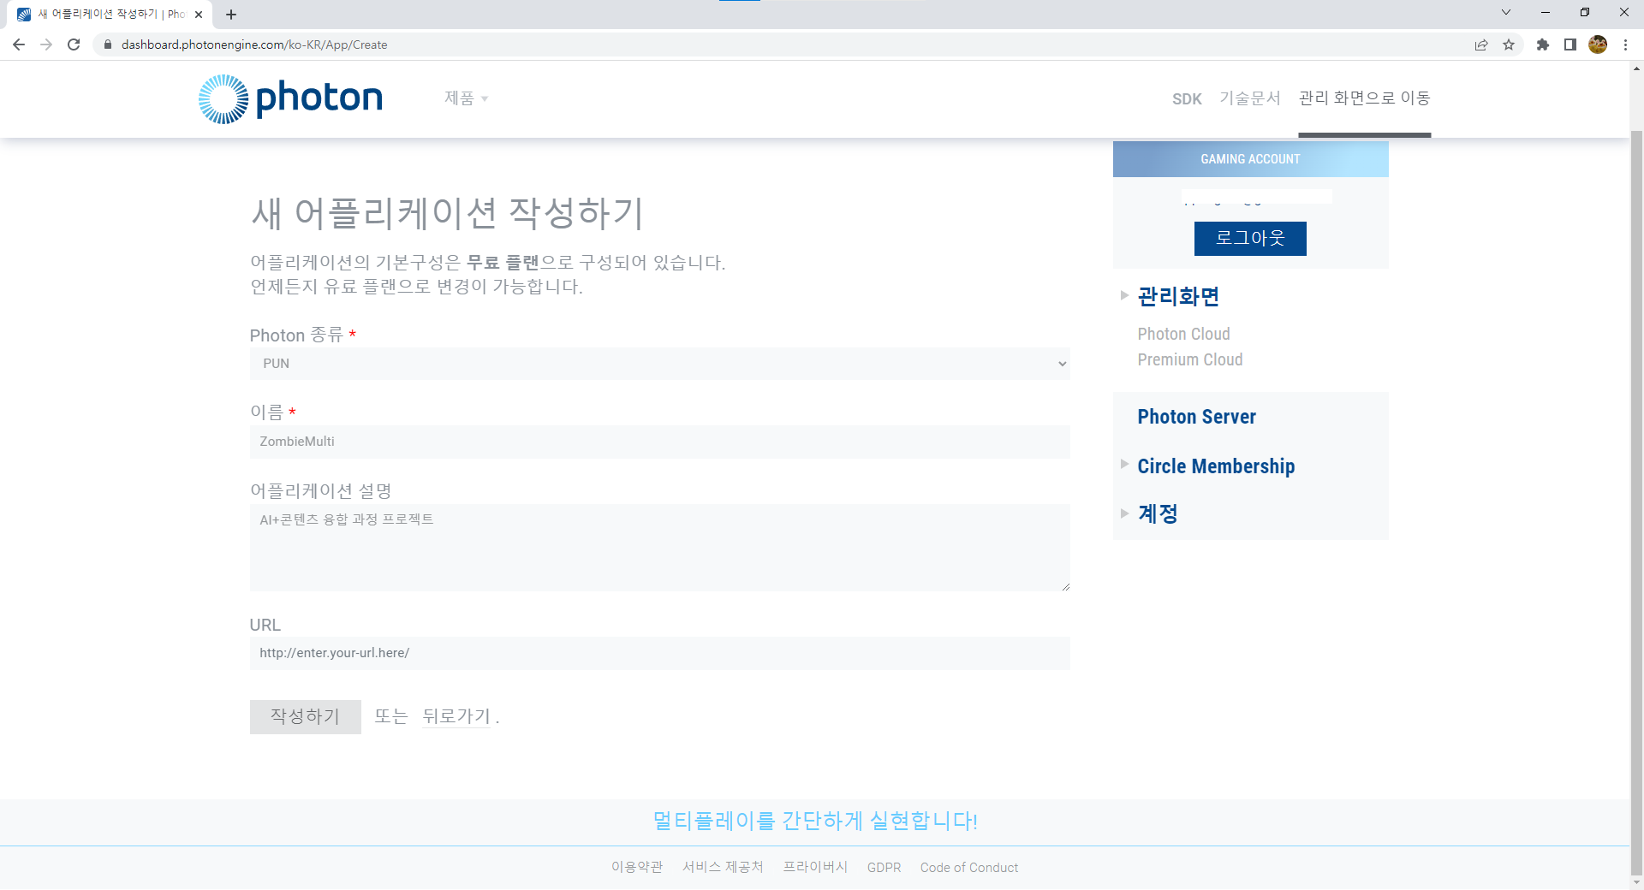Open the 서비스 제공처 footer link
The height and width of the screenshot is (890, 1644).
pyautogui.click(x=723, y=867)
